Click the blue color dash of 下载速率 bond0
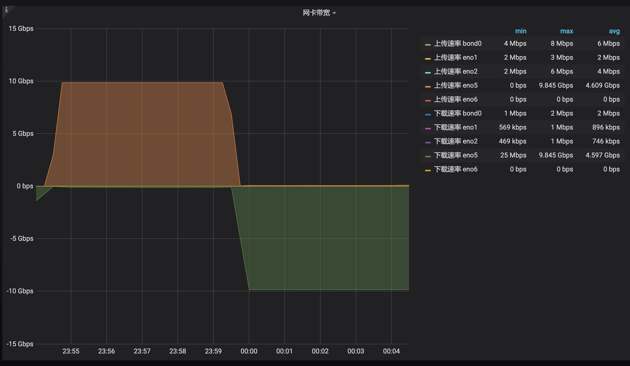Viewport: 630px width, 366px height. coord(428,114)
